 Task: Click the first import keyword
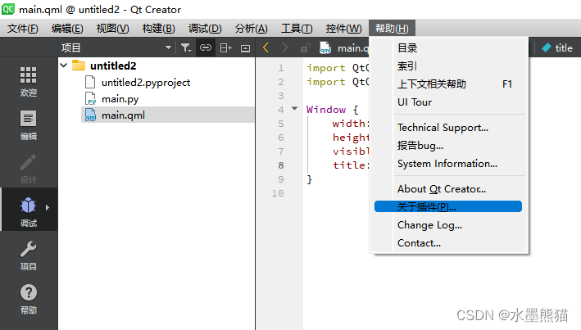coord(325,68)
